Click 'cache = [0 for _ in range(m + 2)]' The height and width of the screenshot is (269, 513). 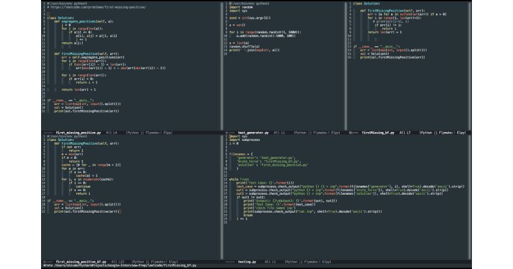(x=91, y=165)
